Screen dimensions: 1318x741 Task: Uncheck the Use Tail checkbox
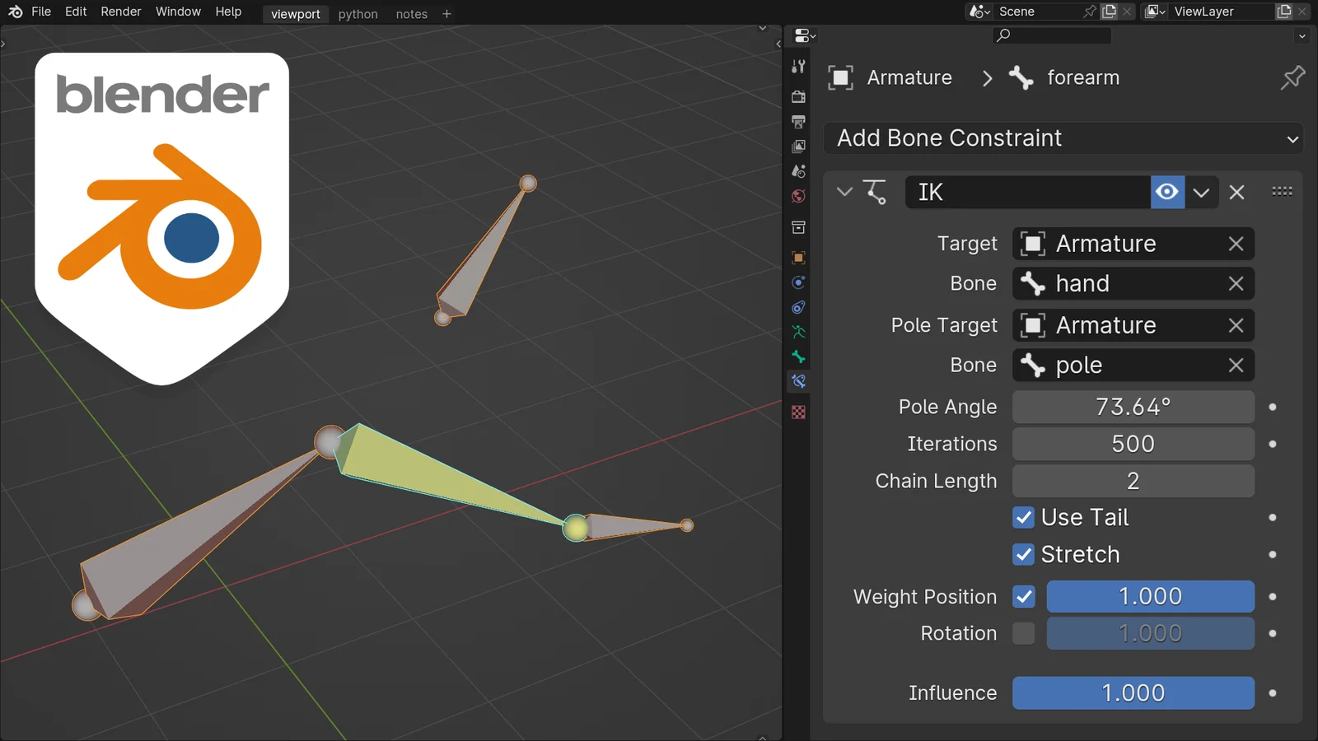click(x=1024, y=517)
